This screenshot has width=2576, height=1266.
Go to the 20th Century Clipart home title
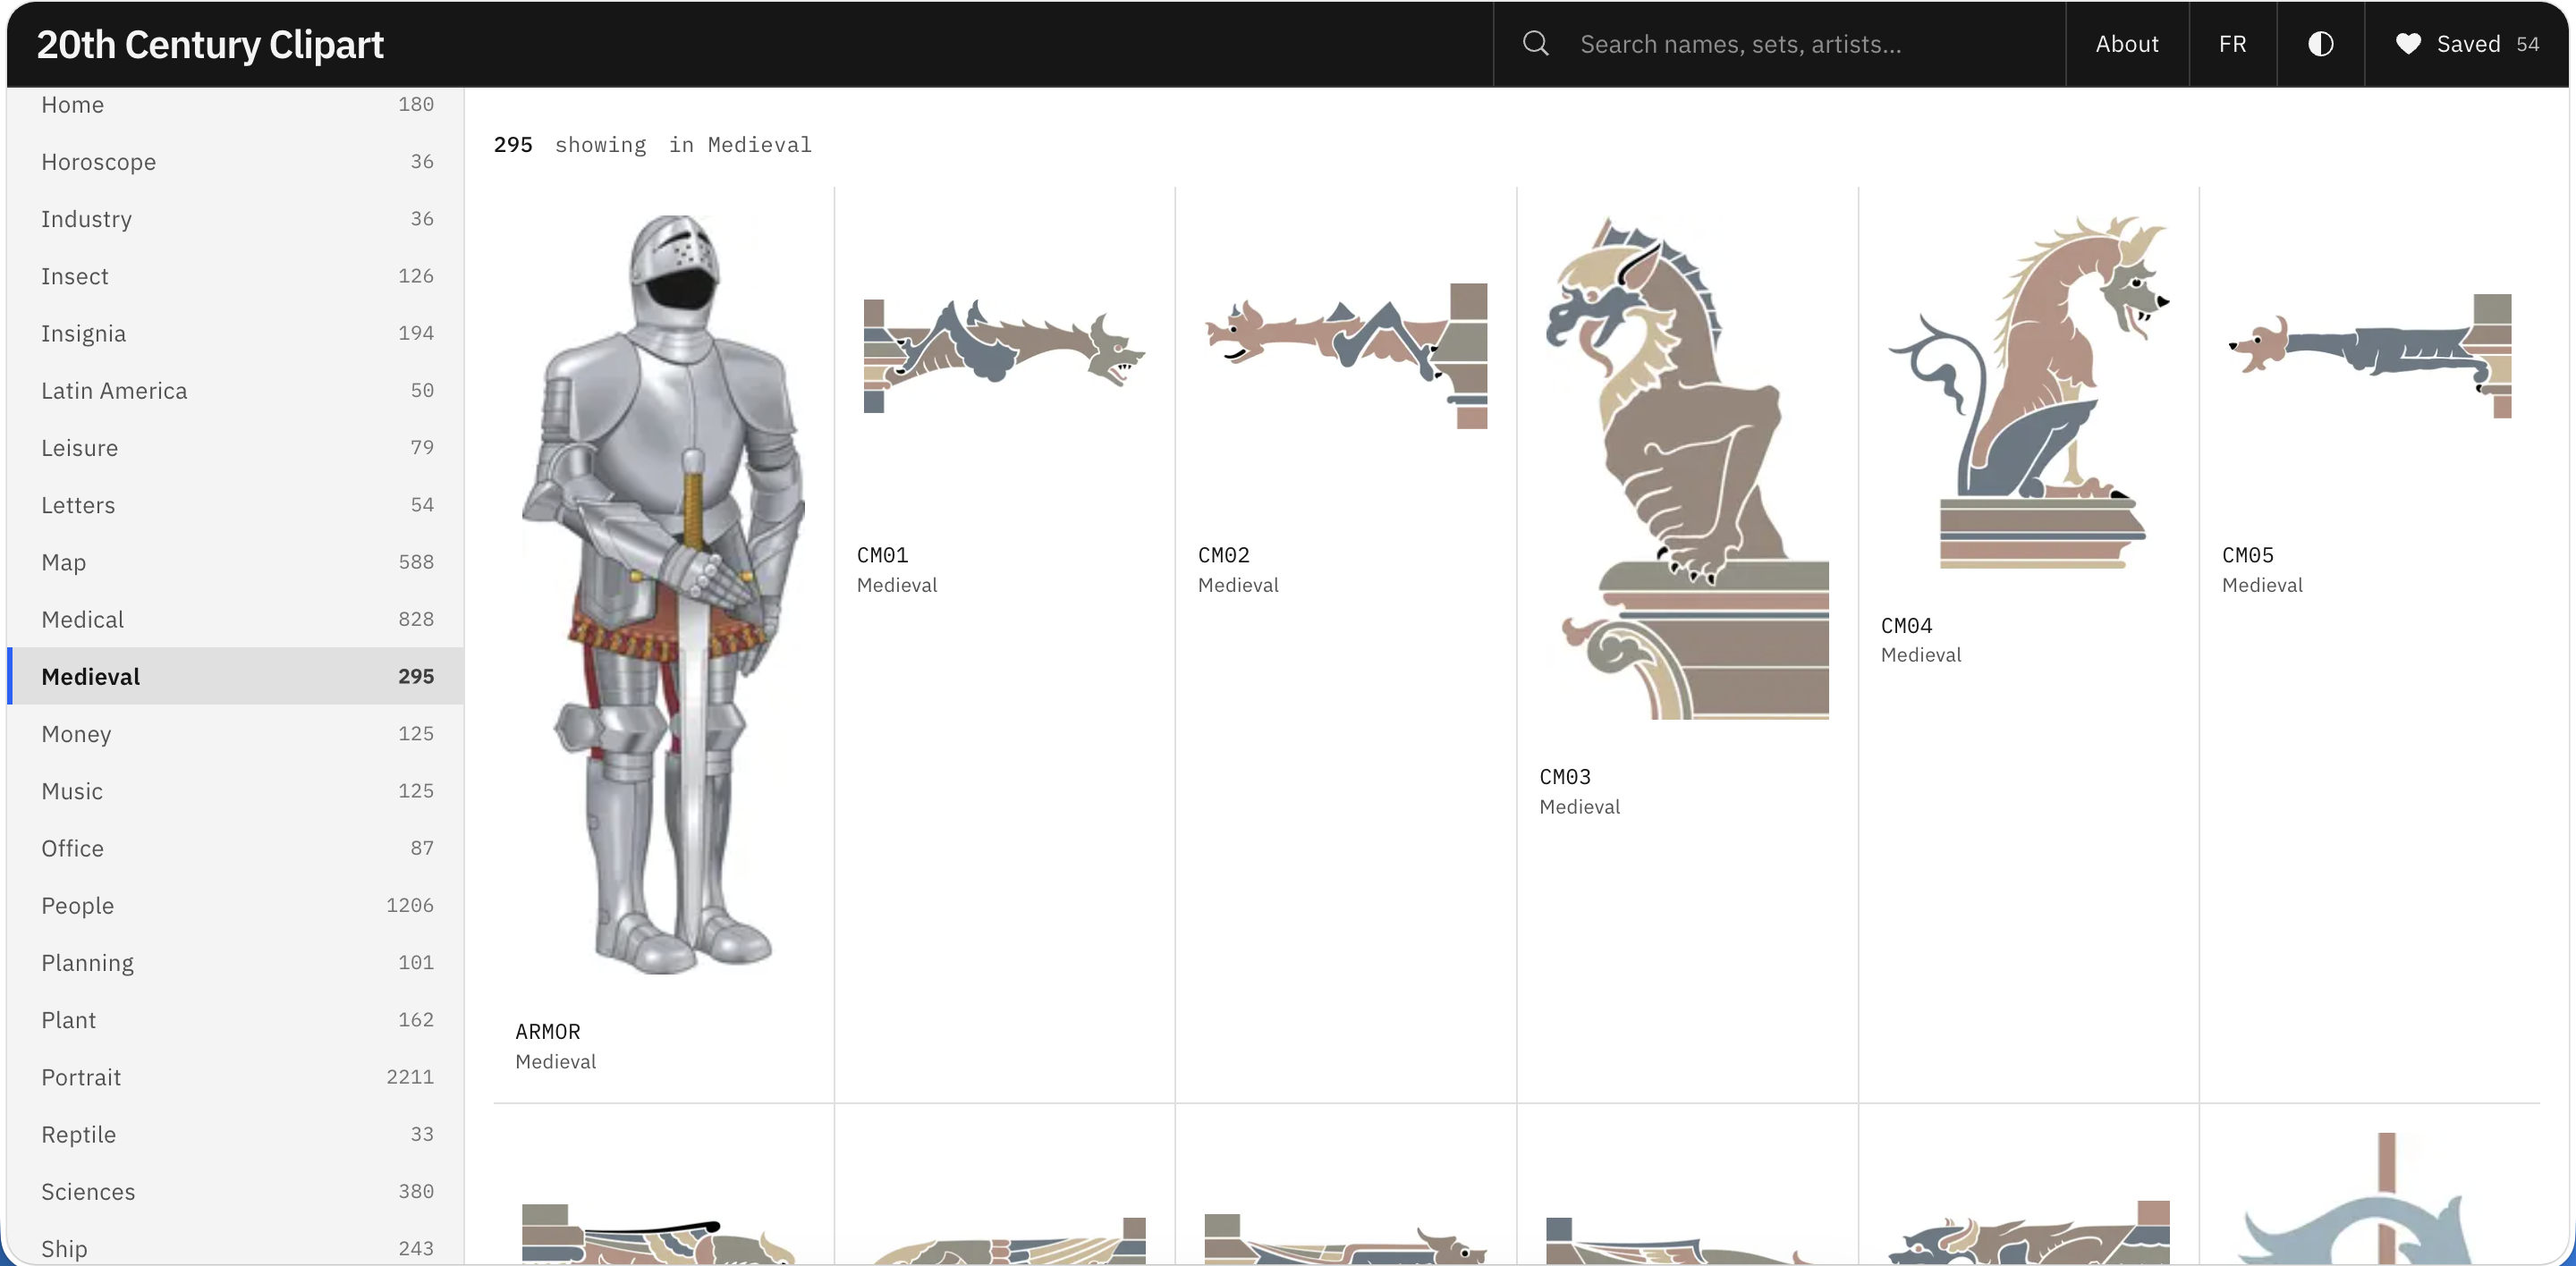[x=210, y=44]
